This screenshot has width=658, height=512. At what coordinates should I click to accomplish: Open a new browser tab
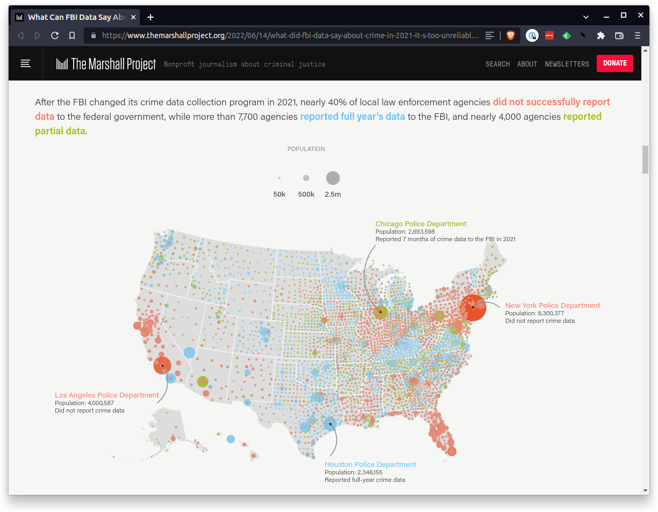(x=151, y=17)
